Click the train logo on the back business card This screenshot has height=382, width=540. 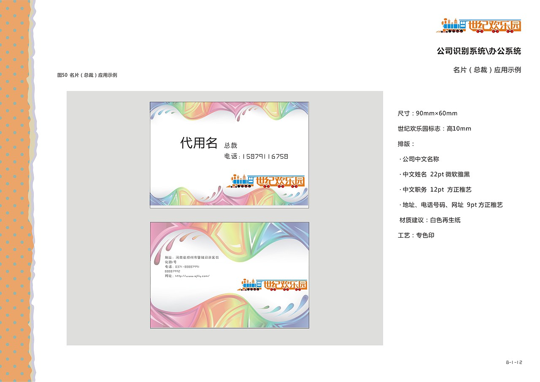(272, 285)
